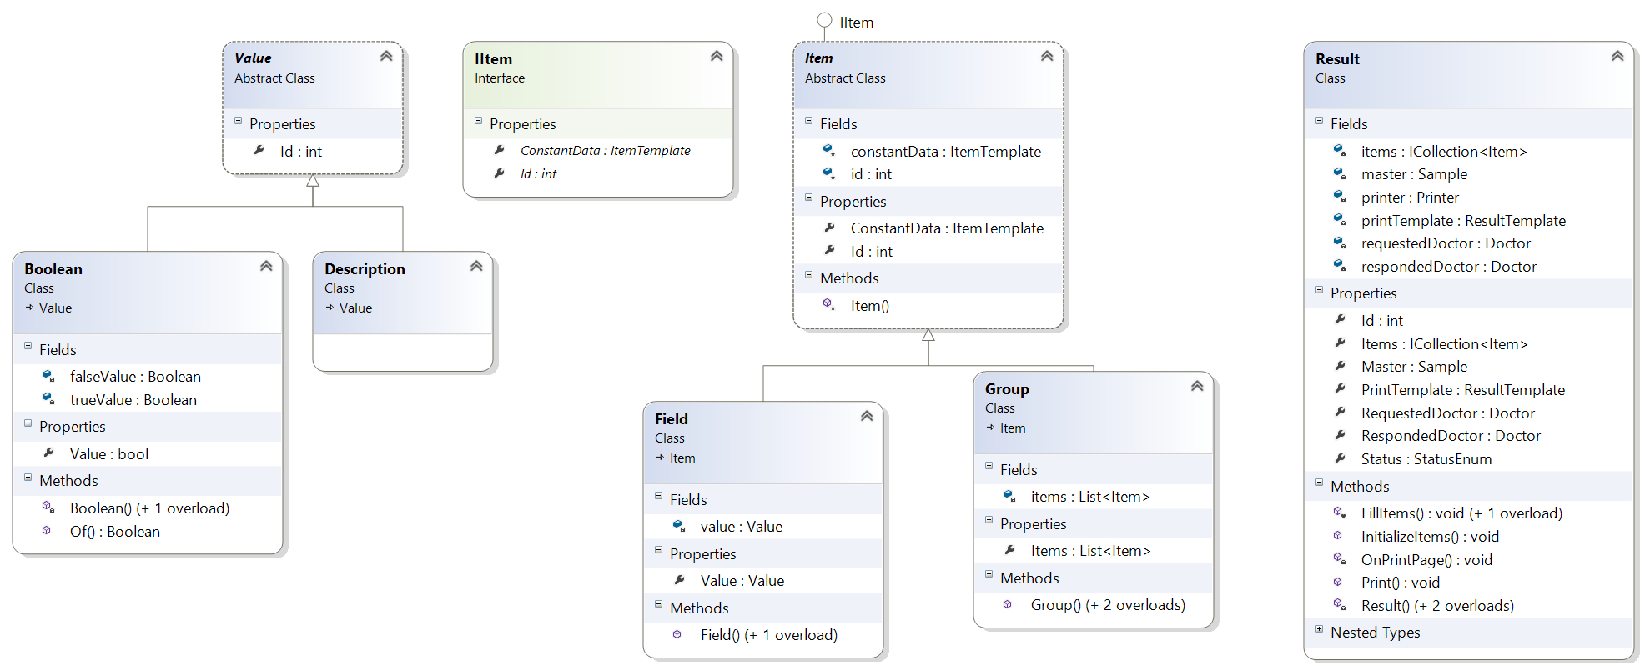Select base type Item link in Group header
The image size is (1645, 671).
click(1013, 428)
